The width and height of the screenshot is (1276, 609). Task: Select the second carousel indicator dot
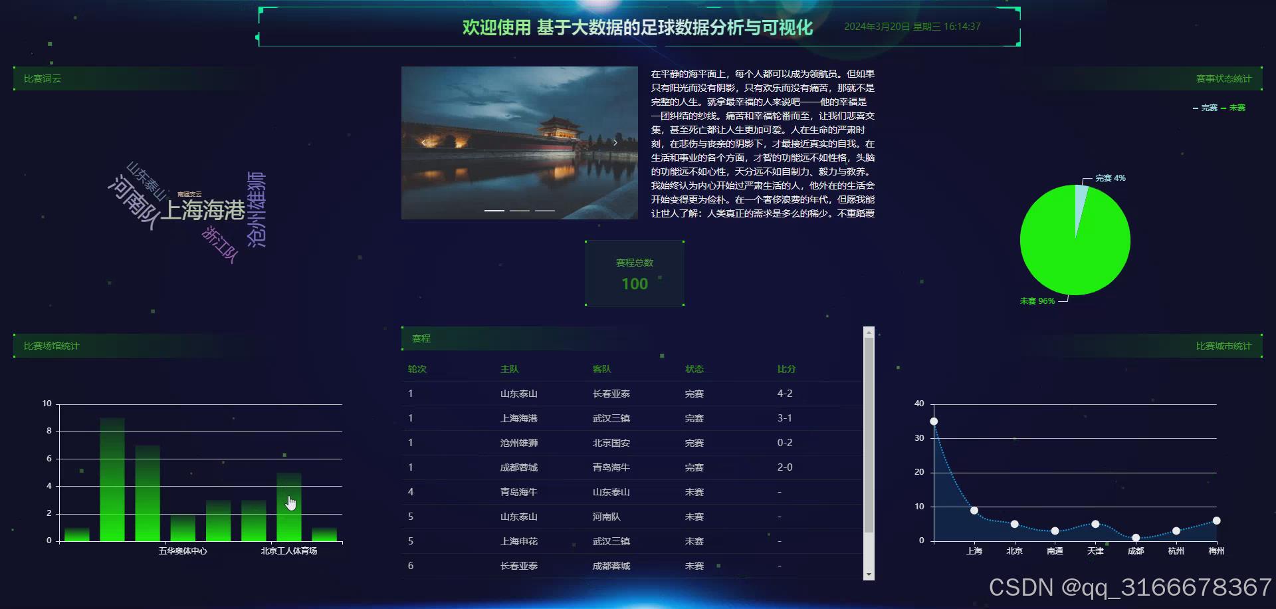519,209
